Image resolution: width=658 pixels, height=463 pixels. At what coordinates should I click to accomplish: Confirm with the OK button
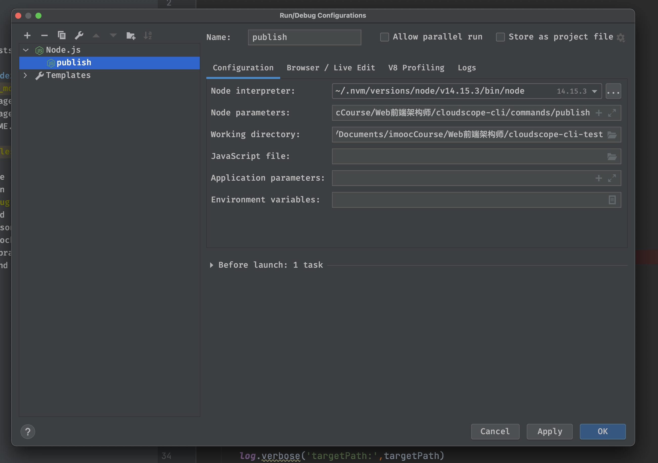pyautogui.click(x=603, y=431)
